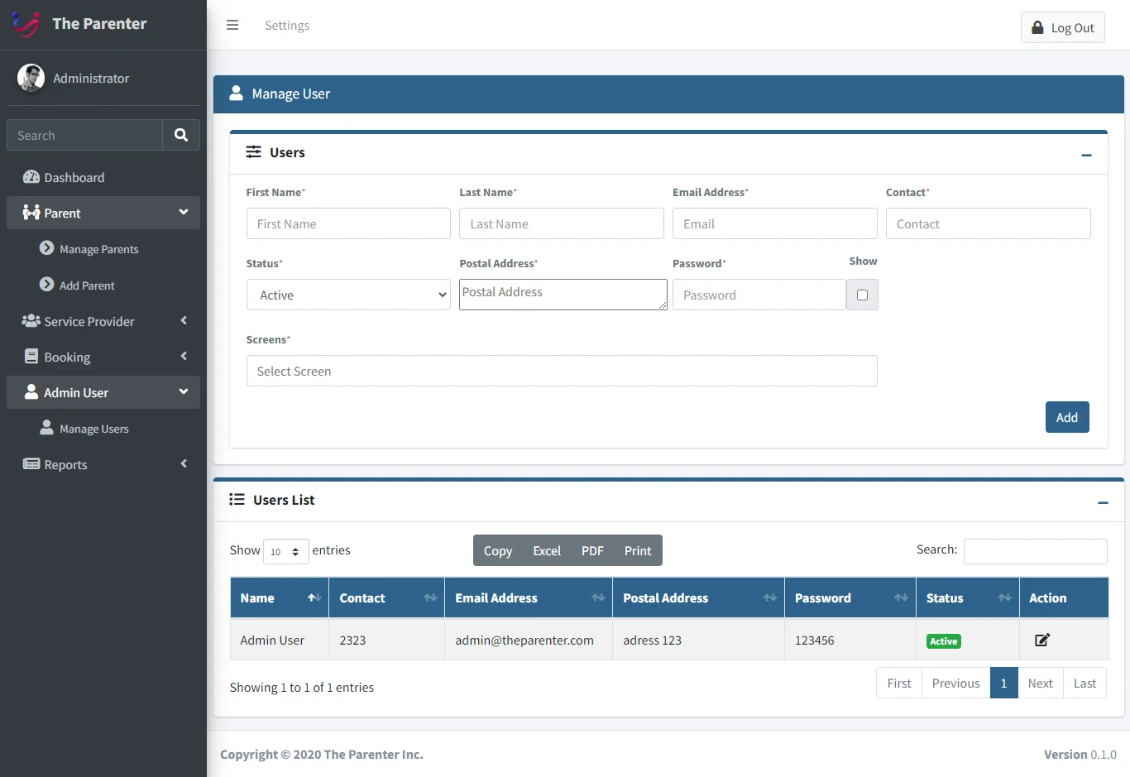This screenshot has height=777, width=1130.
Task: Open the Status dropdown set to Active
Action: click(x=348, y=295)
